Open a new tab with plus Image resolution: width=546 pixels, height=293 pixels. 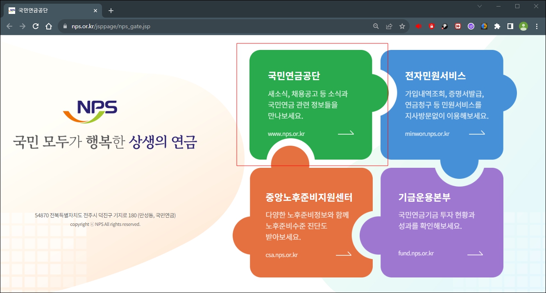[111, 11]
